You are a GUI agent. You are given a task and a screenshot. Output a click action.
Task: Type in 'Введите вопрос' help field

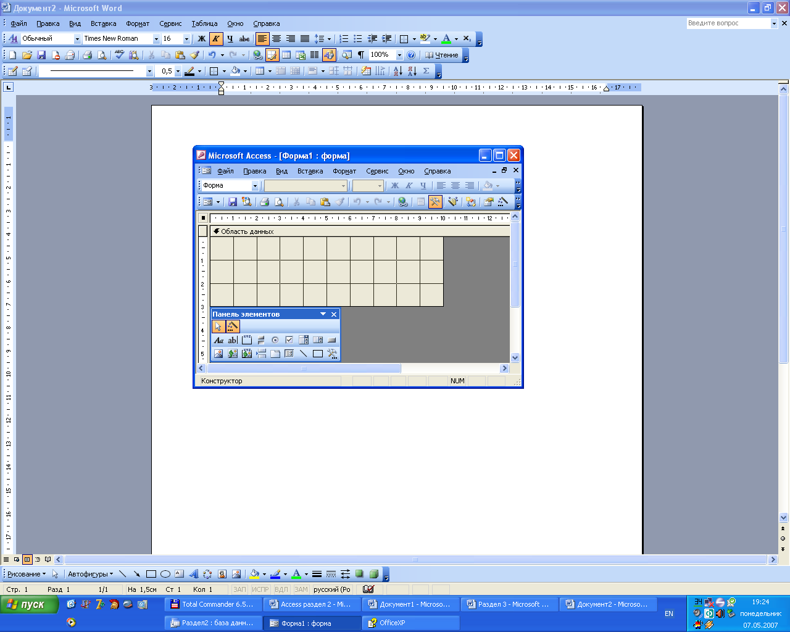click(728, 23)
